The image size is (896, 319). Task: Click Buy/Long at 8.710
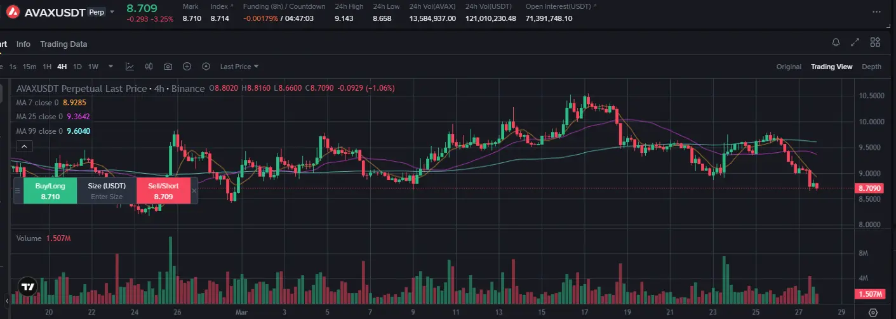(50, 191)
